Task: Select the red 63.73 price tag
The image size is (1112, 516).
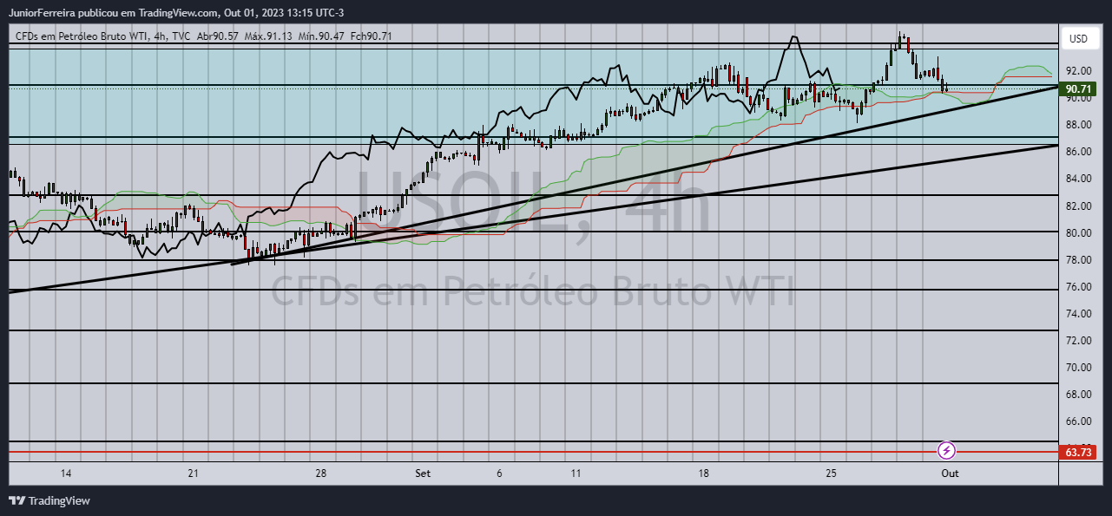Action: coord(1078,452)
